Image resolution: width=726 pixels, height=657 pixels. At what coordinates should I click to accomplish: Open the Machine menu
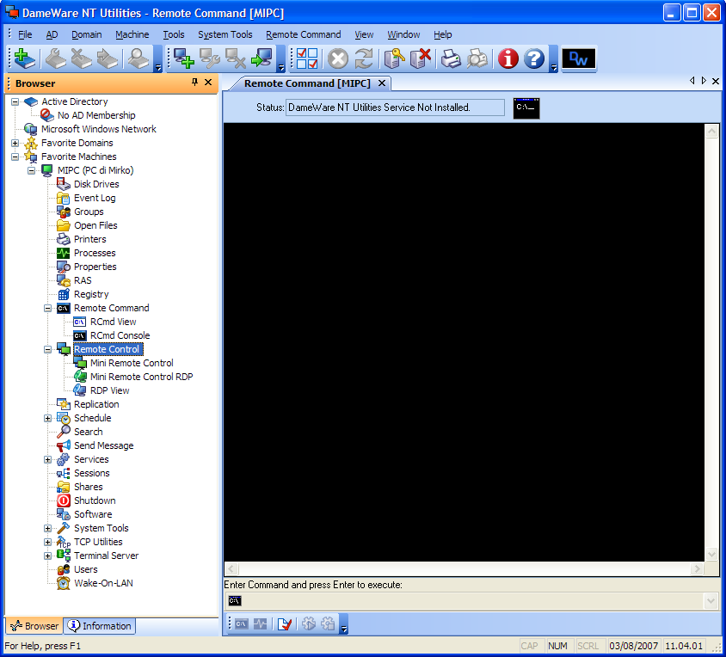point(132,34)
